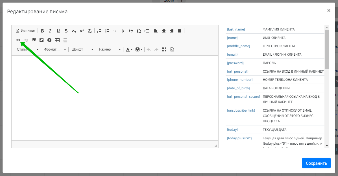338x176 pixels.
Task: Insert a special character (Omega icon)
Action: click(139, 31)
